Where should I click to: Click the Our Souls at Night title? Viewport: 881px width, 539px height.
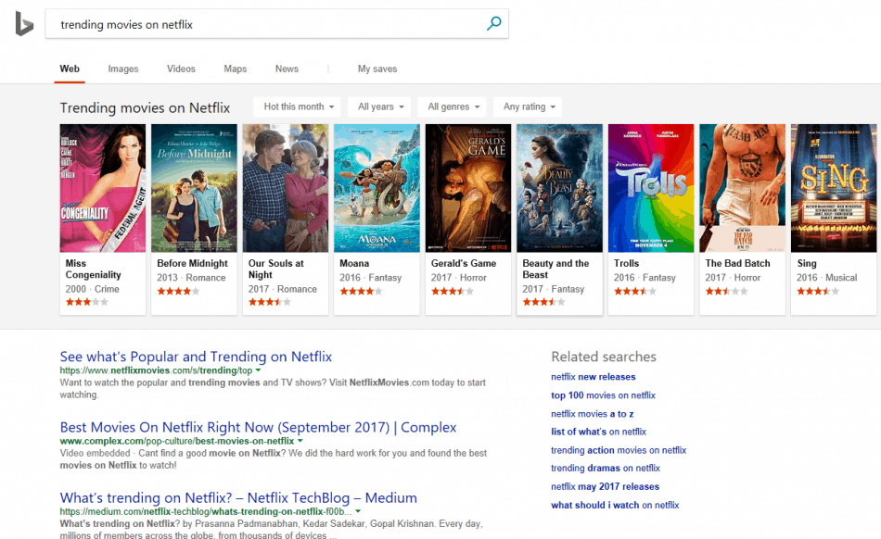[x=275, y=269]
